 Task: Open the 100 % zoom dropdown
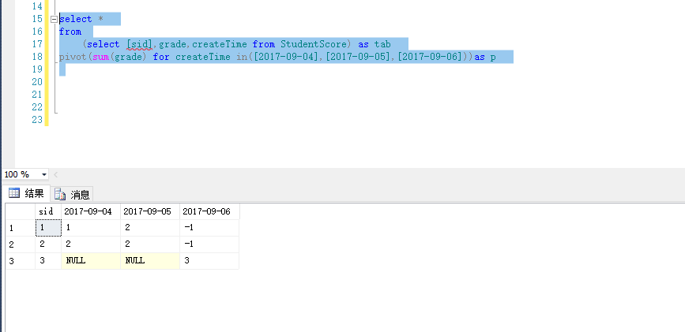[x=43, y=174]
